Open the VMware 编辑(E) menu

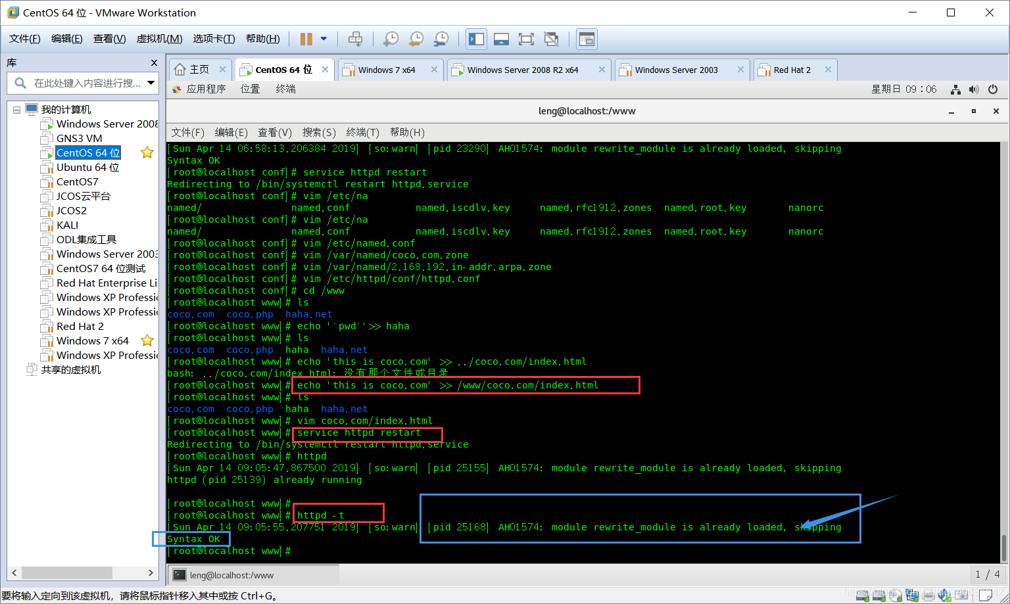click(x=67, y=39)
